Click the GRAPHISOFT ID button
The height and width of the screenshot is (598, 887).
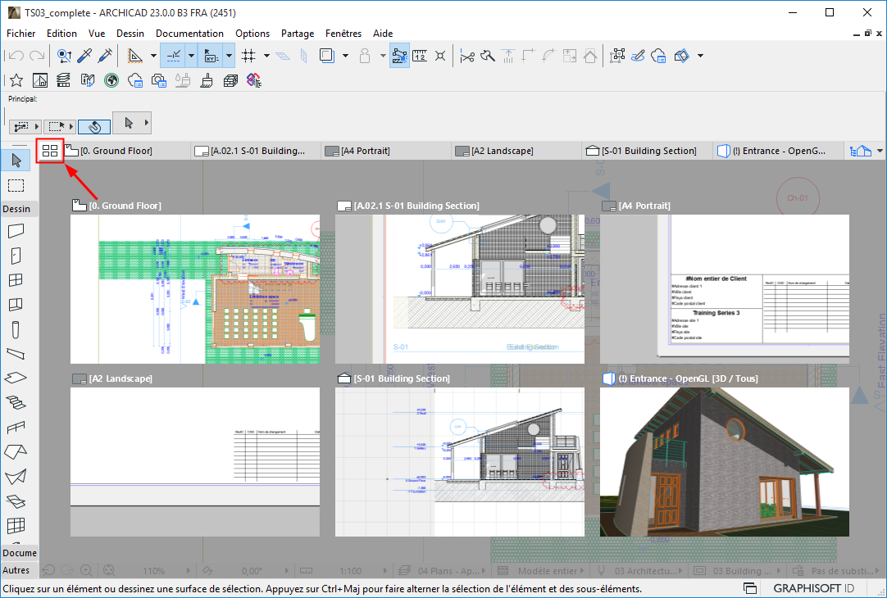tap(813, 588)
